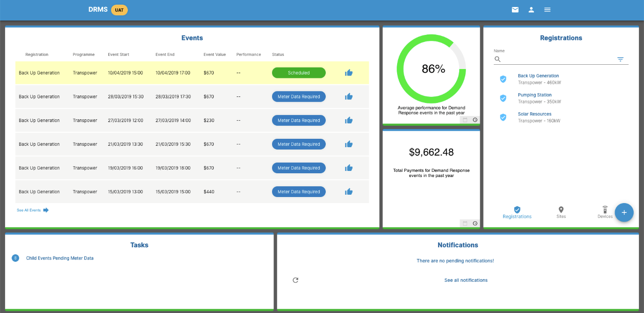Click calendar icon in Total Payments card
644x313 pixels.
click(465, 224)
